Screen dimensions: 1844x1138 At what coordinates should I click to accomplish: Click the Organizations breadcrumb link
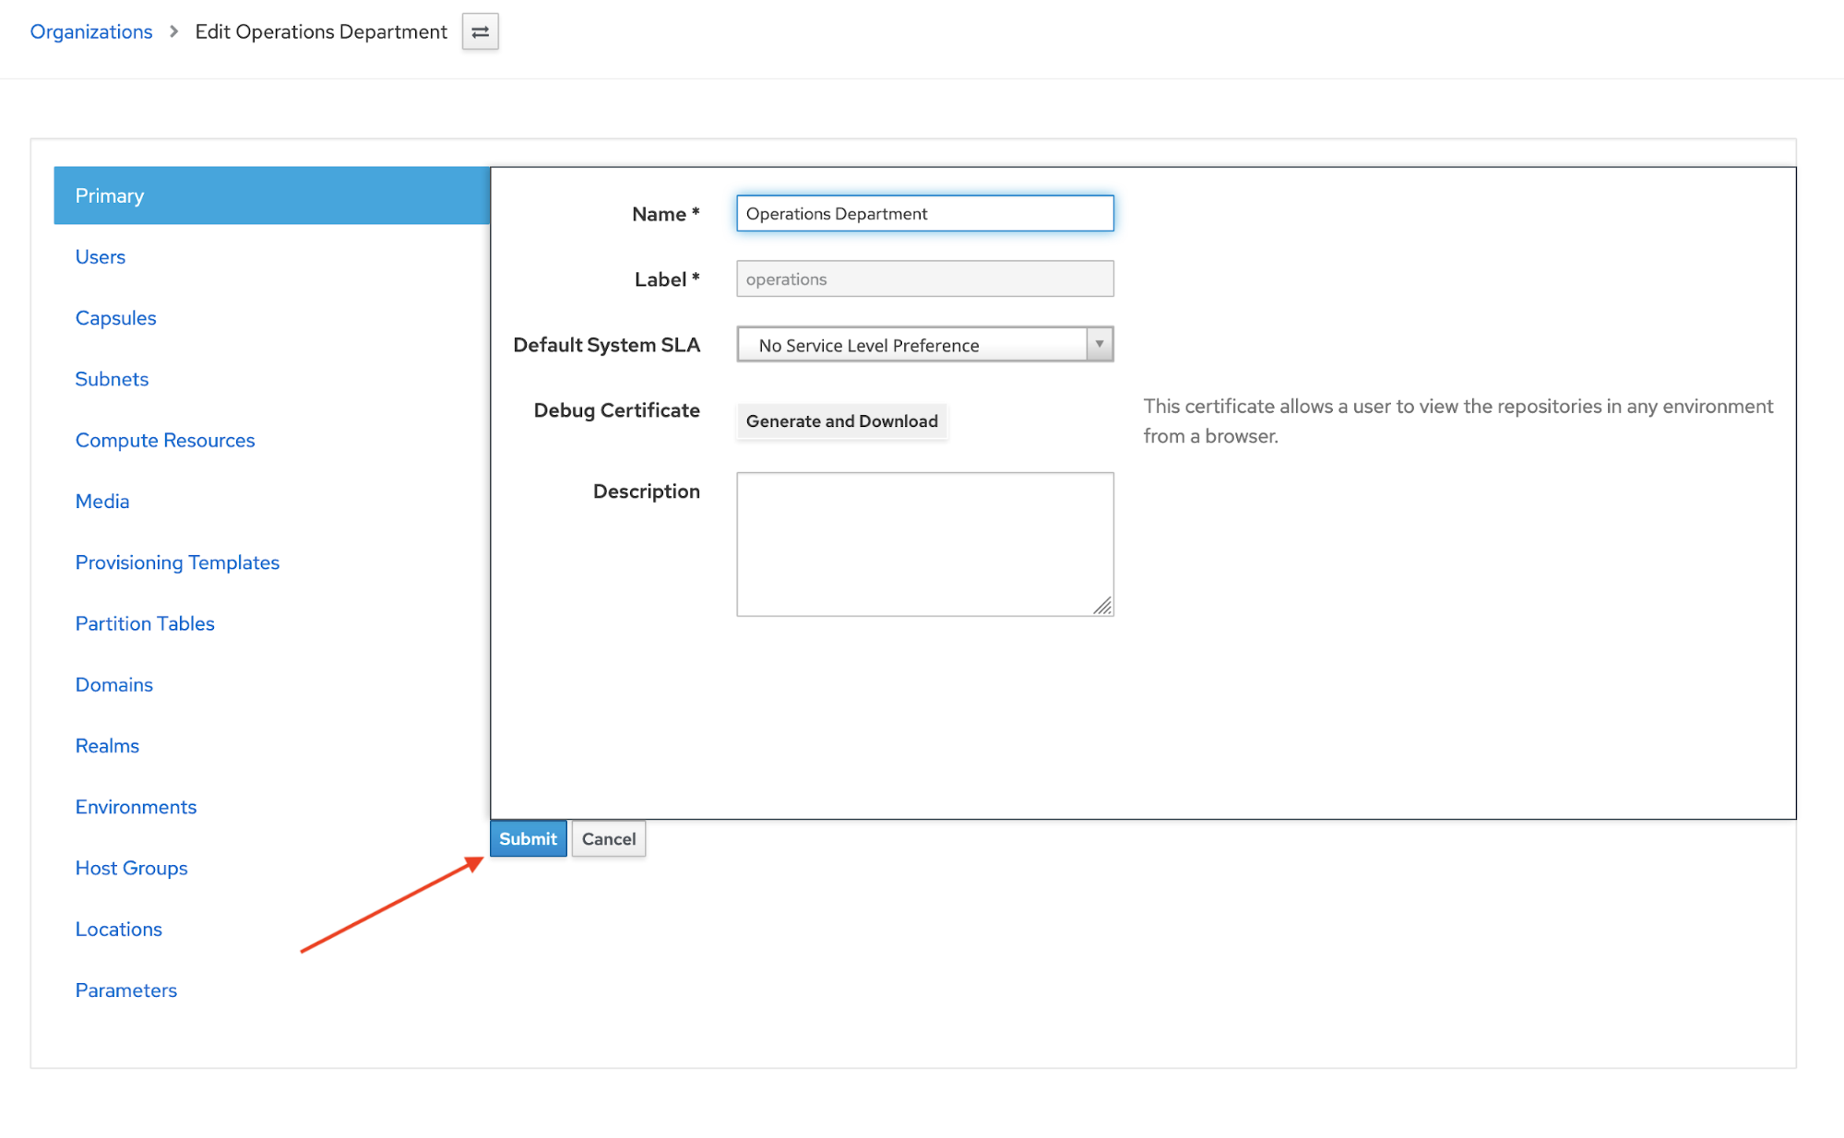(90, 32)
